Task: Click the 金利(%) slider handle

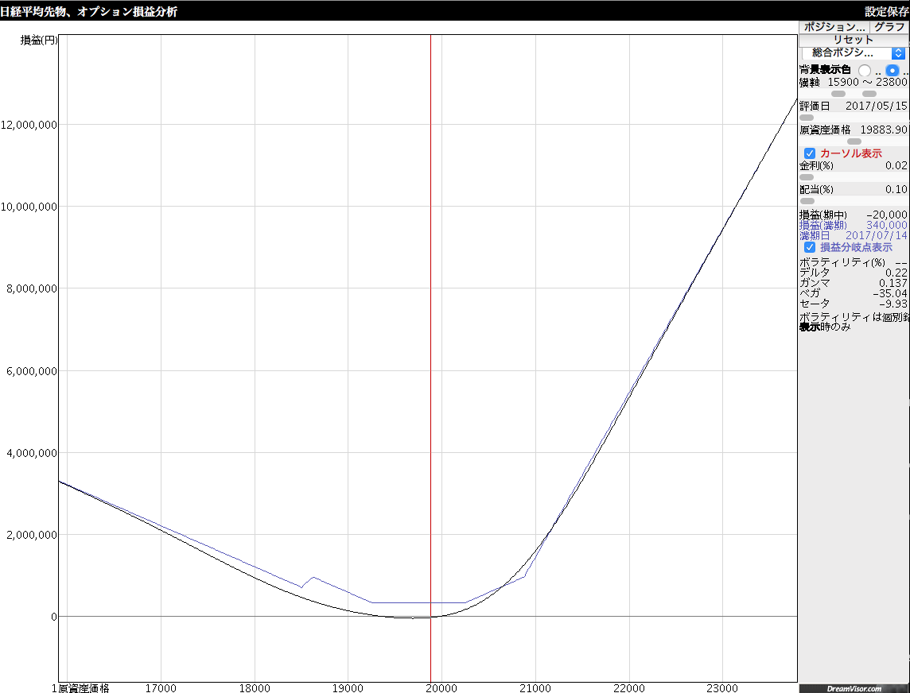Action: [807, 177]
